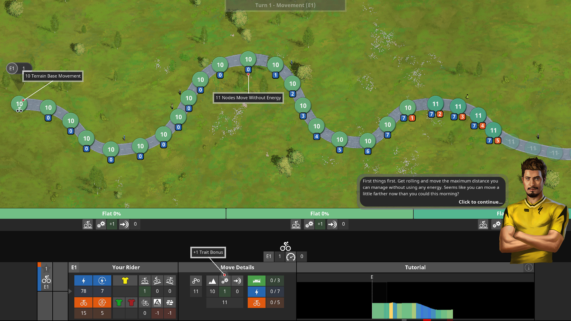Click the green rest bed icon

coord(256,281)
